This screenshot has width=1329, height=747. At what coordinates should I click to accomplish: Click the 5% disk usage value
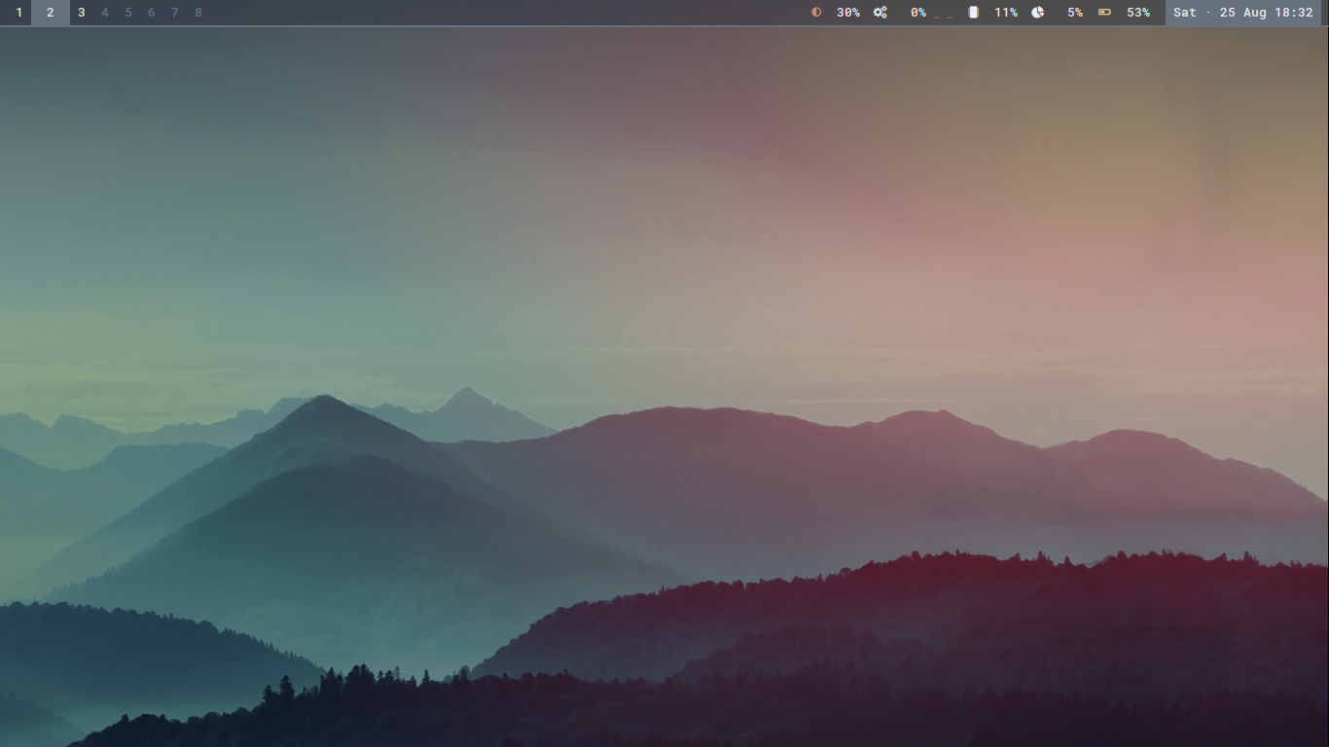point(1074,13)
